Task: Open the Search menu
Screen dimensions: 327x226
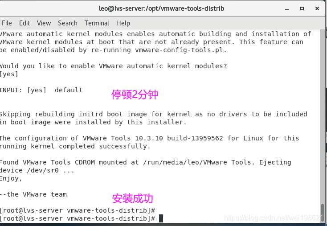Action: tap(68, 23)
